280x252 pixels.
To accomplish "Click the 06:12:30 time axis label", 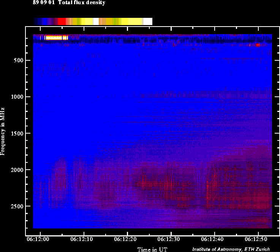I will pos(169,239).
